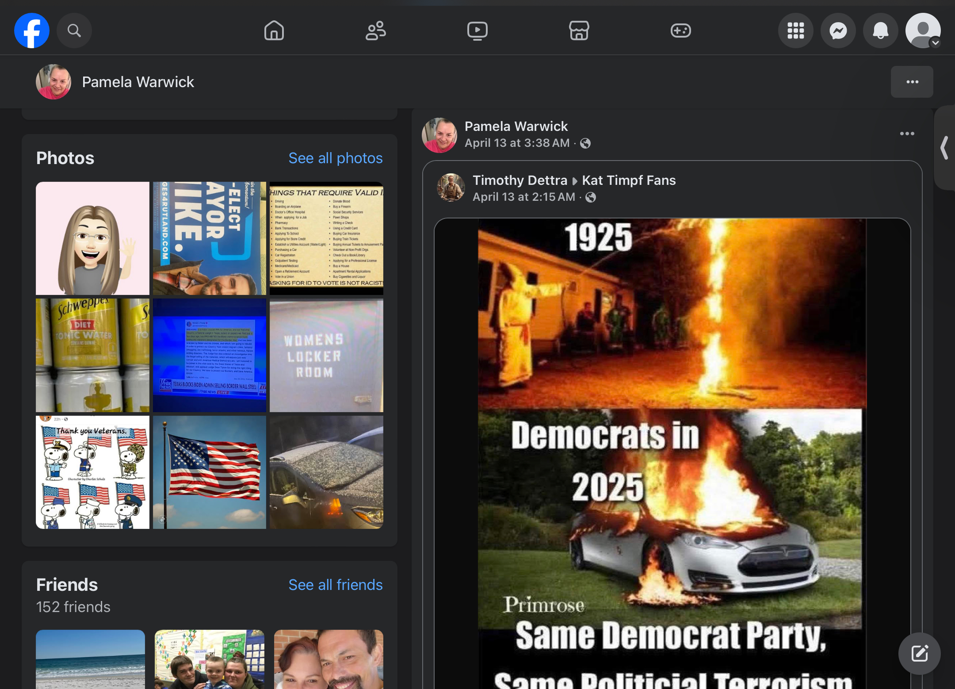The height and width of the screenshot is (689, 955).
Task: Click Timothy Dettra's avatar
Action: [x=451, y=188]
